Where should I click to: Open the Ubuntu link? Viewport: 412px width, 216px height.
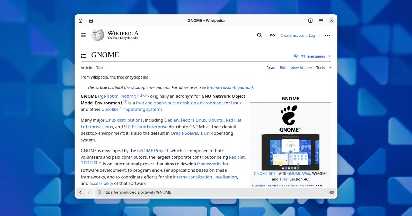(216, 120)
